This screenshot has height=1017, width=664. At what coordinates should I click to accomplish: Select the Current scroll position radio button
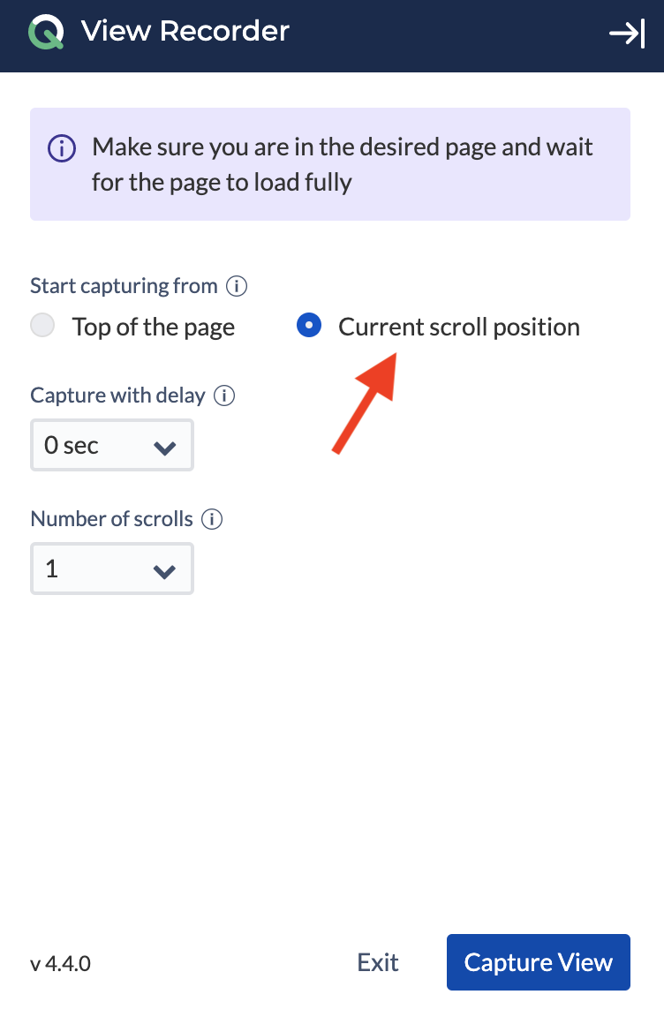click(309, 325)
